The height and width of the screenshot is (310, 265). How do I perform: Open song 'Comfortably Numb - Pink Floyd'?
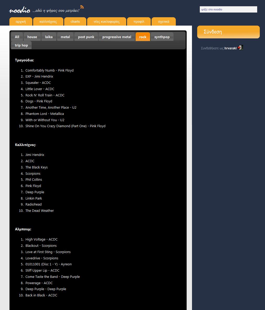tap(49, 70)
